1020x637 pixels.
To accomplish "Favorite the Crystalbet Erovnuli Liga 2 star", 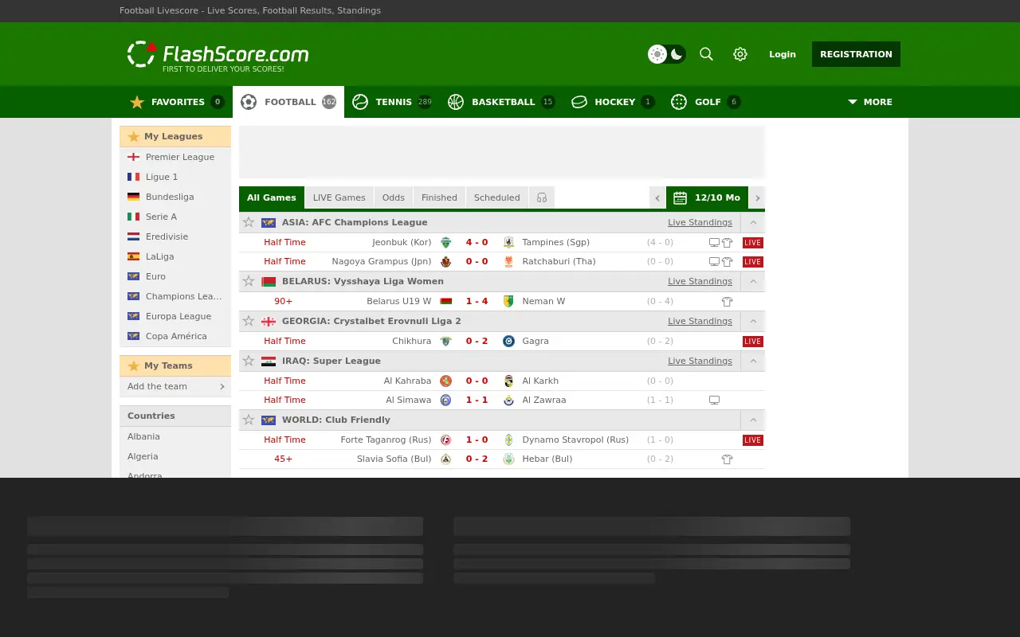I will click(249, 321).
